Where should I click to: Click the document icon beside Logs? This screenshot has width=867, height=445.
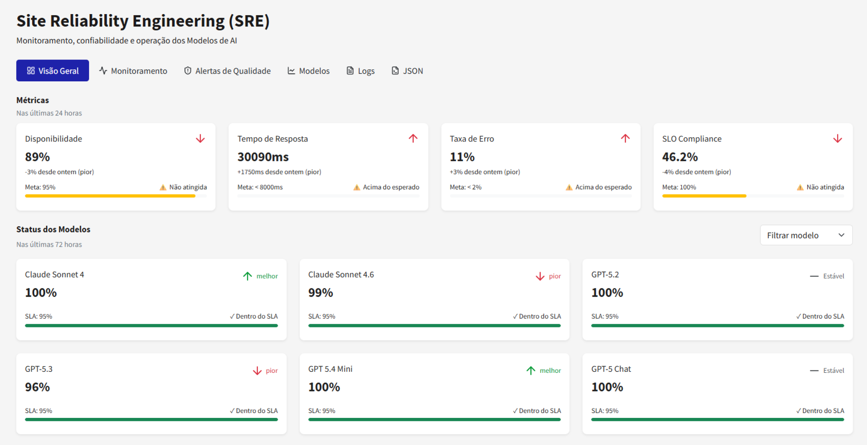coord(350,71)
